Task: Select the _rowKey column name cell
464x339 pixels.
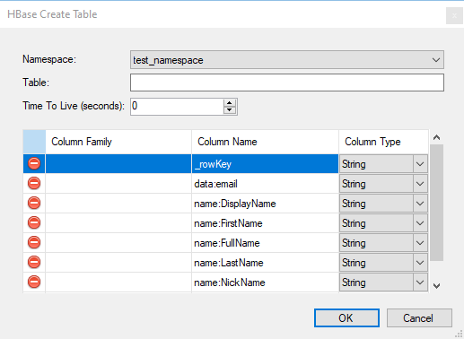Action: click(x=265, y=164)
